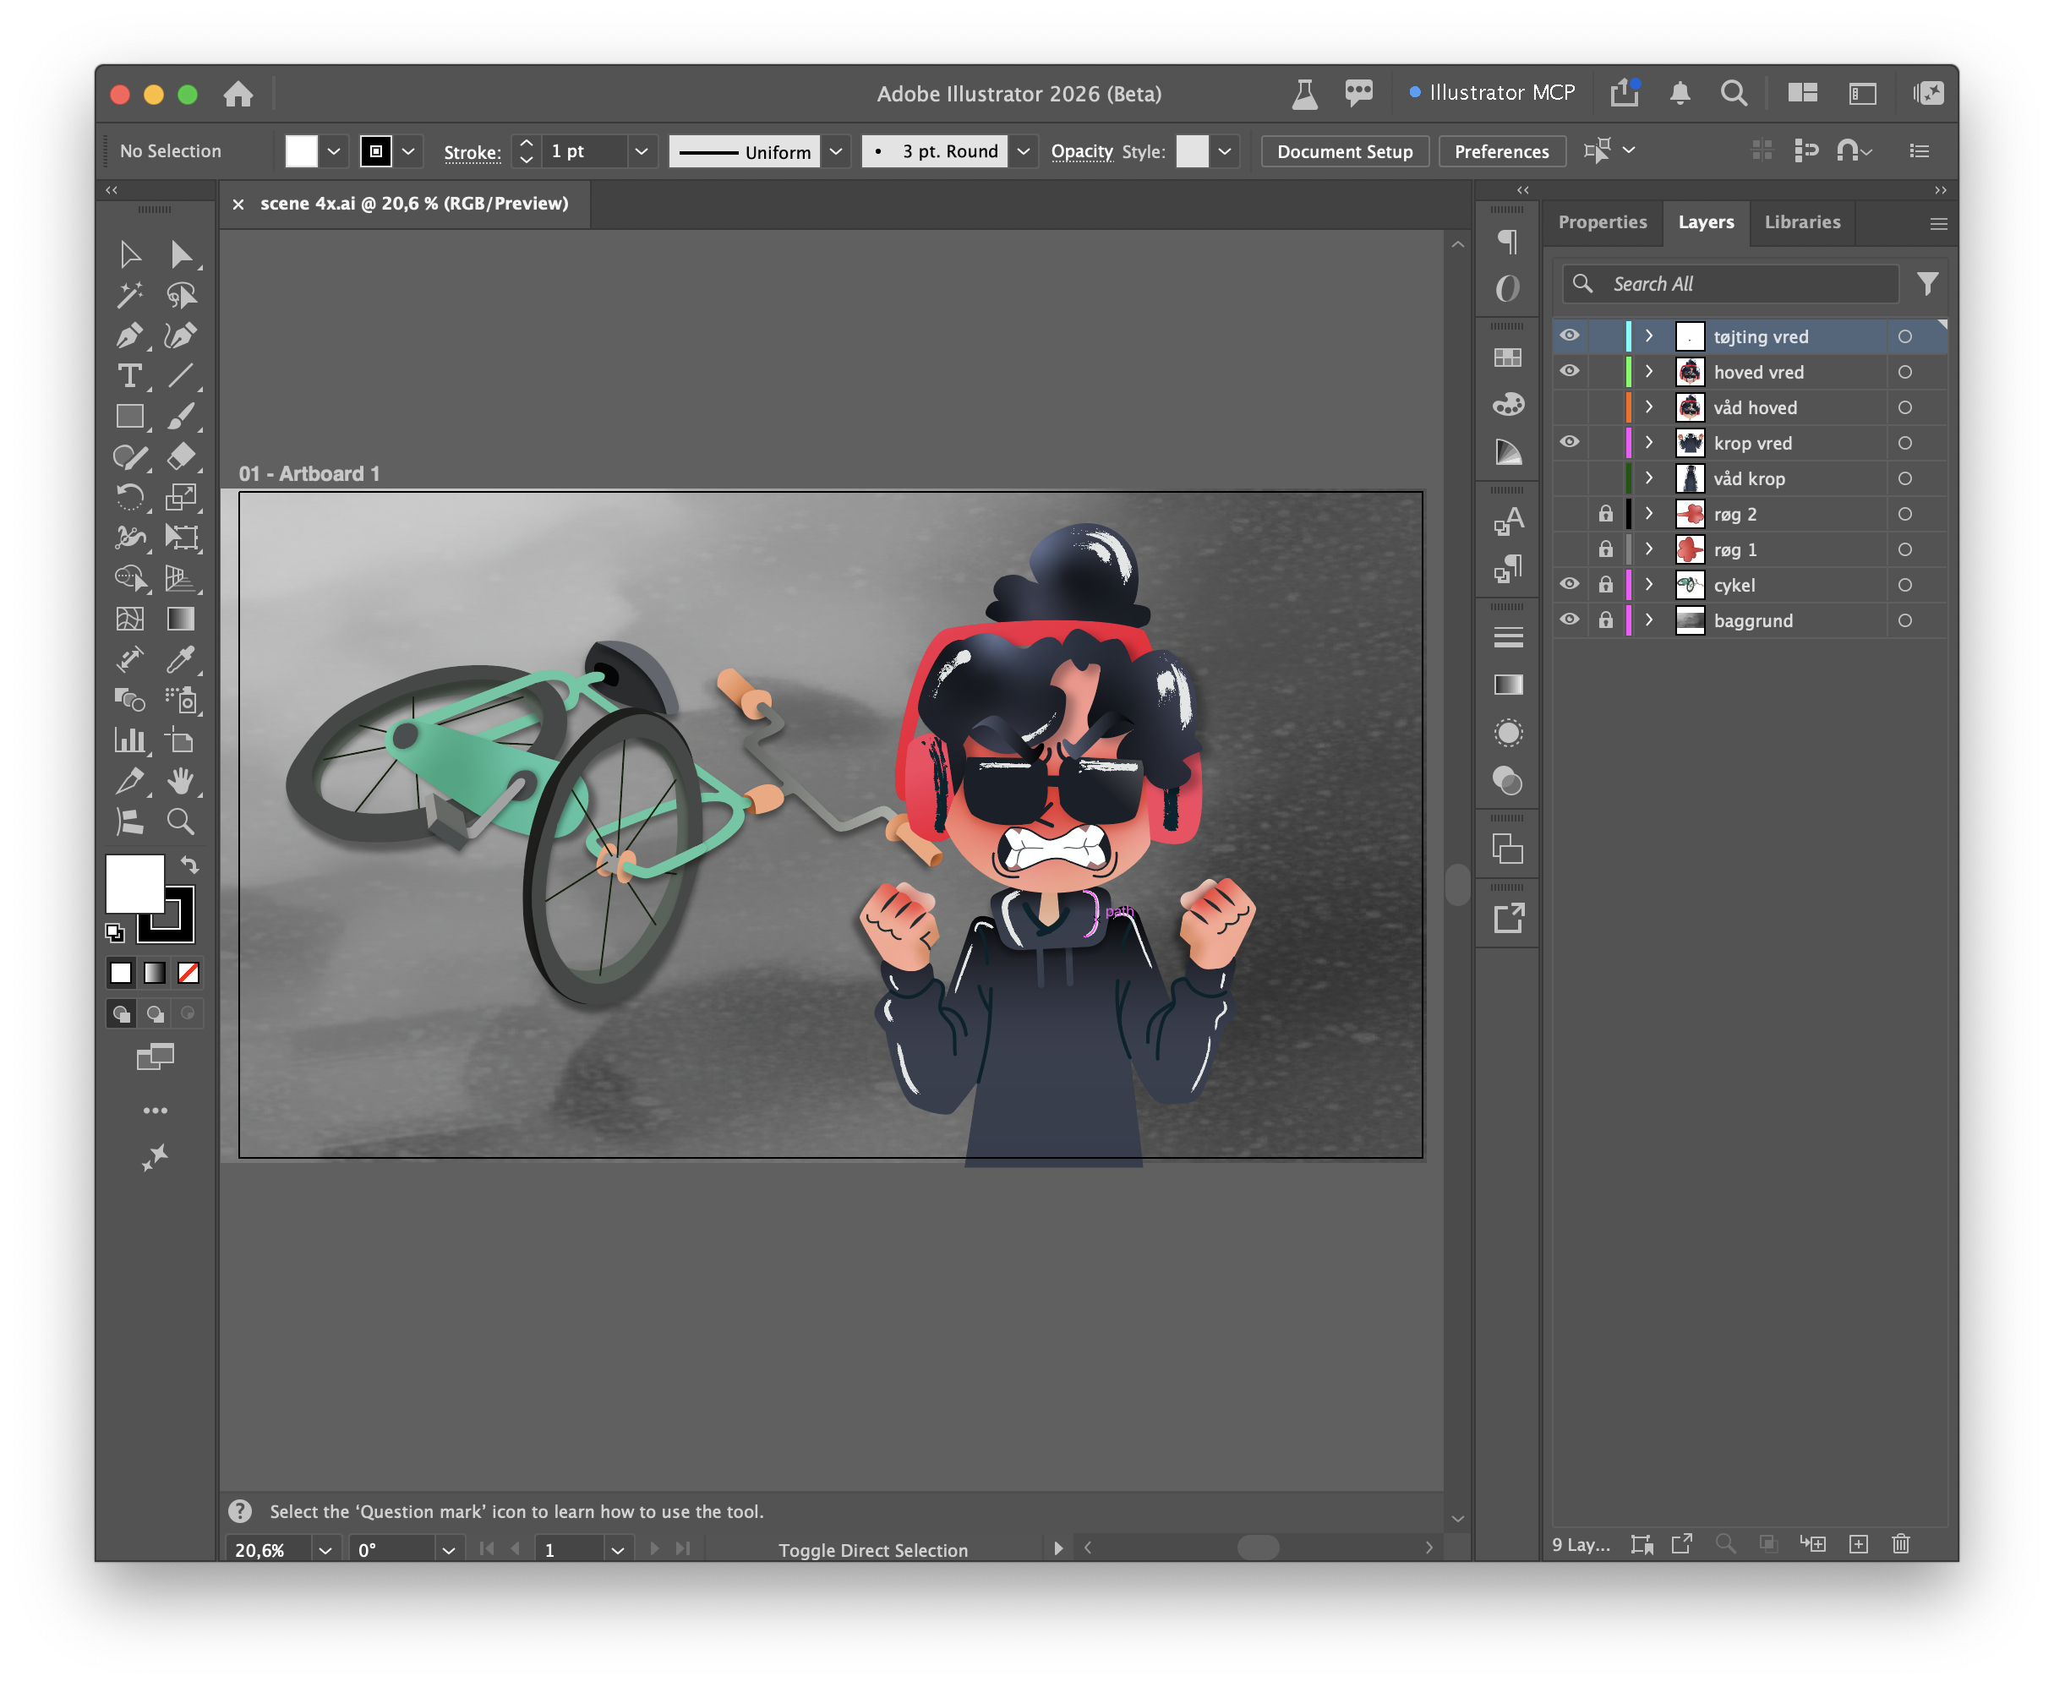Delete selection with Layers trash icon
Viewport: 2054px width, 1687px height.
[x=1902, y=1544]
